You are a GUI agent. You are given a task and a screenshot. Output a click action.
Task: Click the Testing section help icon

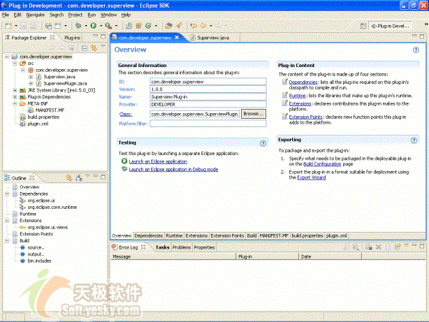[263, 143]
